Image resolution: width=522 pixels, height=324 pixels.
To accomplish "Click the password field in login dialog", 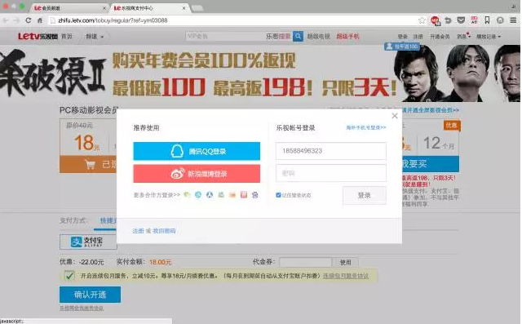I will (331, 173).
